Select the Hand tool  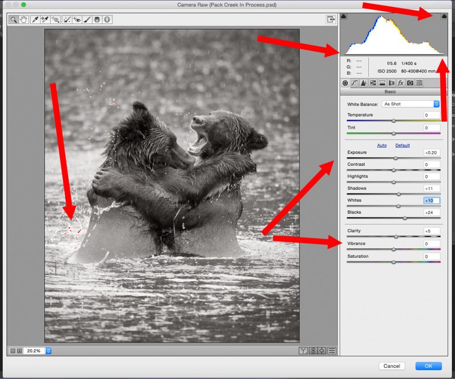point(24,20)
